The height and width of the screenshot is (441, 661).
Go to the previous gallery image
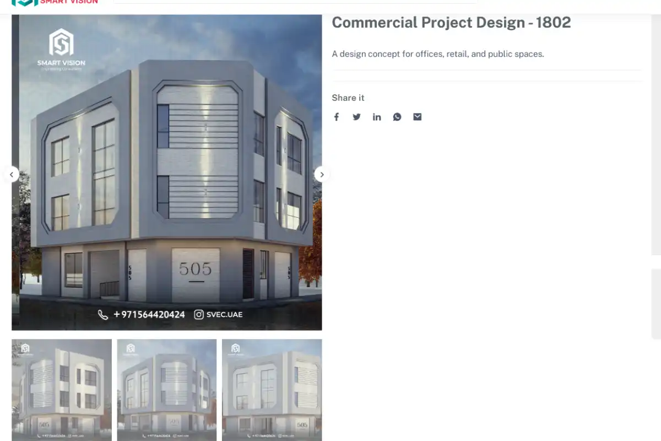(x=11, y=175)
